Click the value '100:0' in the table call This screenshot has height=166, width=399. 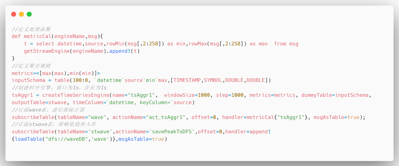pyautogui.click(x=80, y=80)
